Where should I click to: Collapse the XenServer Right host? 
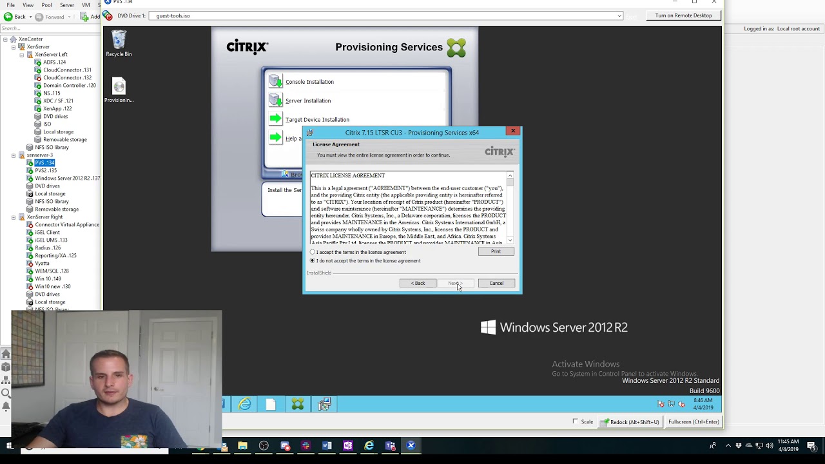[x=14, y=217]
